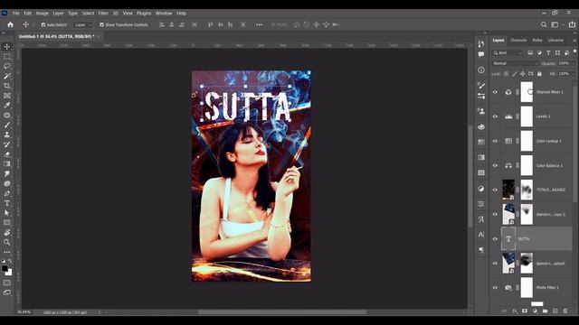Image resolution: width=579 pixels, height=325 pixels.
Task: Open the Window menu
Action: tap(164, 14)
